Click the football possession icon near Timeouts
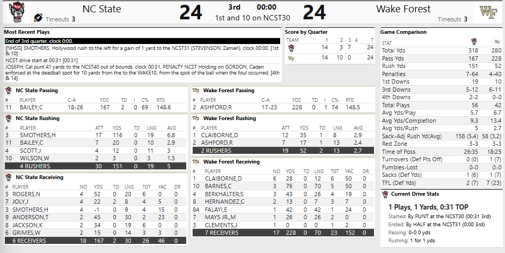This screenshot has width=505, height=253. pos(38,18)
